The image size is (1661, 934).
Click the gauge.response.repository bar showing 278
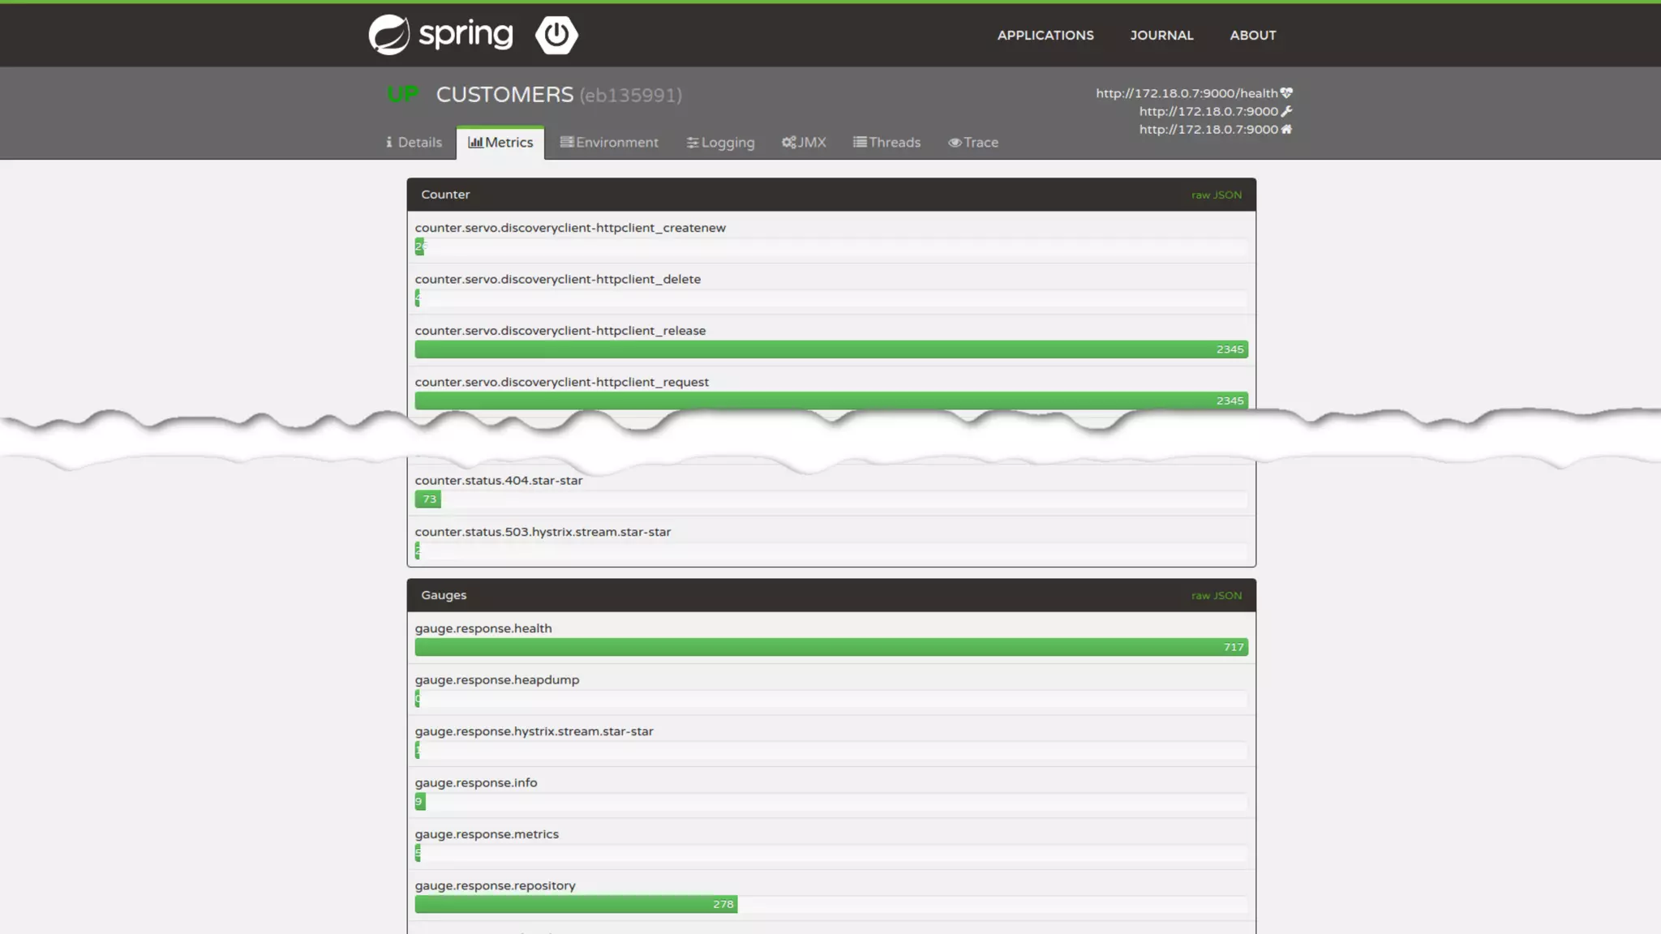point(576,904)
